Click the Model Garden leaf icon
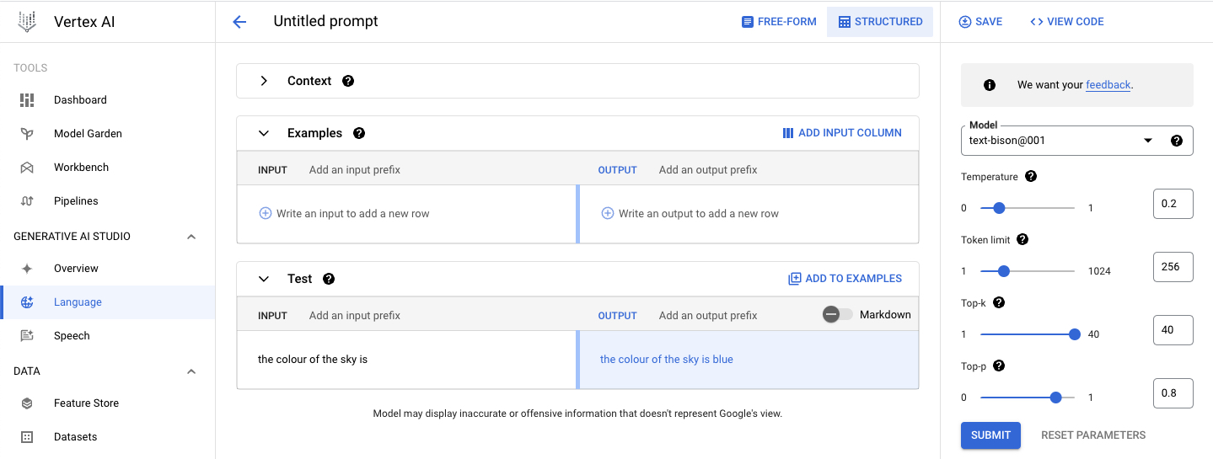Screen dimensions: 1213x459 click(27, 133)
